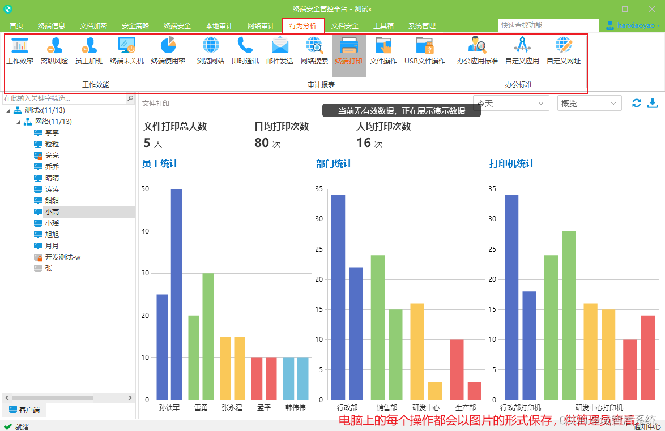The height and width of the screenshot is (431, 665).
Task: Collapse the 网络(11/13) tree node
Action: tap(18, 122)
